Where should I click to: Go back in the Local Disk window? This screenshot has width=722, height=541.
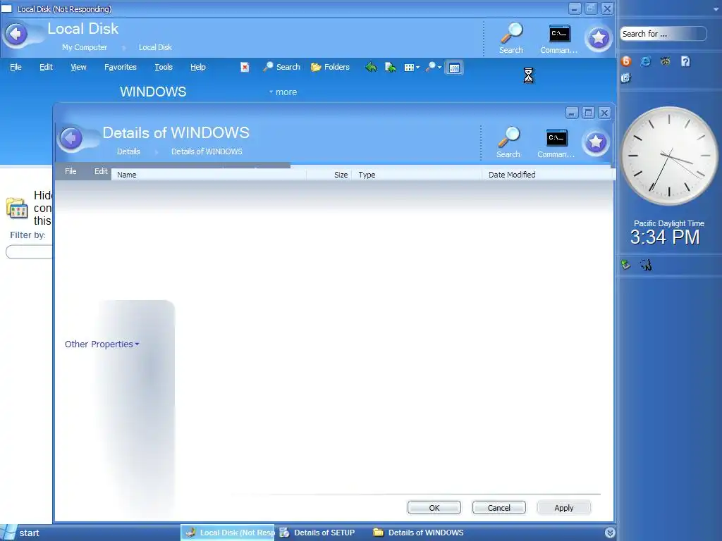point(16,34)
